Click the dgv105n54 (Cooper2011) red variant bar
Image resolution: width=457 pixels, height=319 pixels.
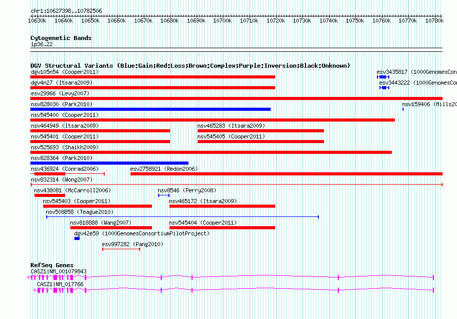153,77
